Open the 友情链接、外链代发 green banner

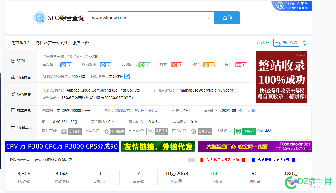tap(158, 146)
